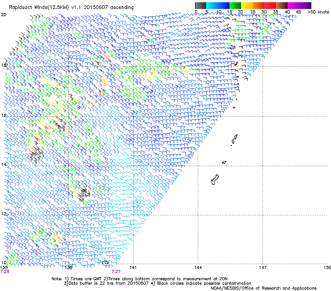The image size is (331, 291).
Task: Click the purple time stamp '7:27'
Action: click(x=116, y=272)
